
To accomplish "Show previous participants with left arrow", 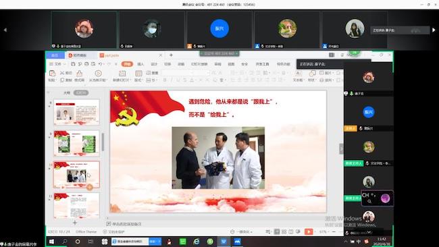I will [x=5, y=30].
